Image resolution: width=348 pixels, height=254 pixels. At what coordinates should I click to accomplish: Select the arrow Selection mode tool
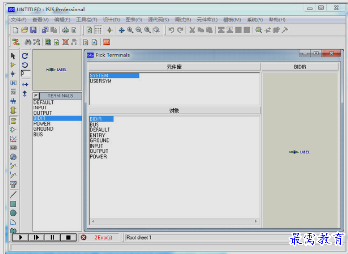(x=13, y=56)
